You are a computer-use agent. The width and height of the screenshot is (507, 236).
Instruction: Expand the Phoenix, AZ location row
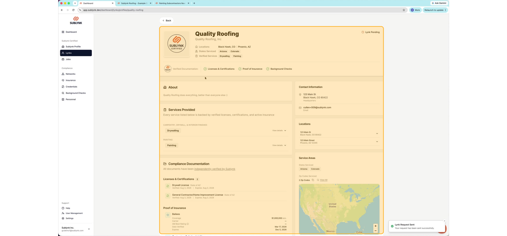click(x=339, y=142)
